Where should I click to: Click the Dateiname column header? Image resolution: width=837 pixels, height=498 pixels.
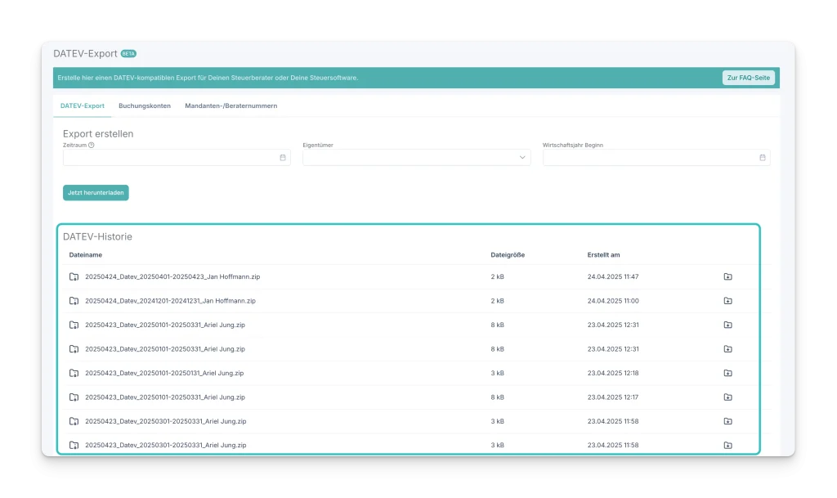85,254
